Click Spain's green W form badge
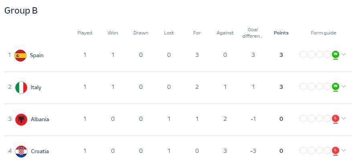Image resolution: width=352 pixels, height=164 pixels. [x=336, y=54]
